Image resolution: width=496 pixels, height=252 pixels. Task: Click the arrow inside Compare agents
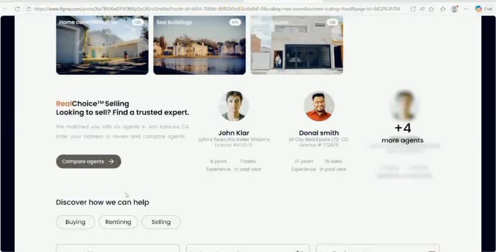tap(111, 161)
